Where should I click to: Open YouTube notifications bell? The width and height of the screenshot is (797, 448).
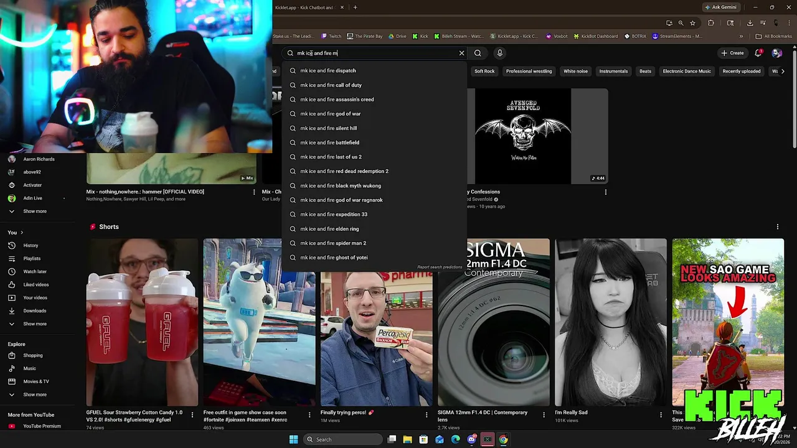pyautogui.click(x=758, y=53)
